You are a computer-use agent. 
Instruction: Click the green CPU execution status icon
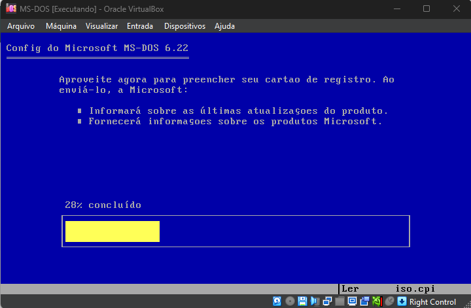377,301
